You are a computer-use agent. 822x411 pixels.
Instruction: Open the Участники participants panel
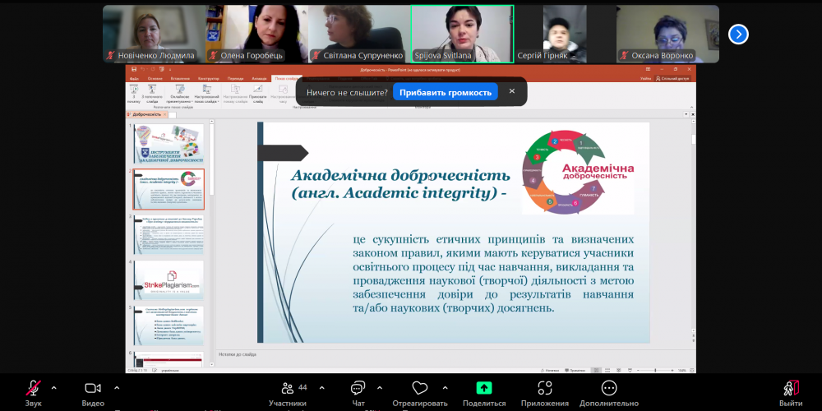pos(287,388)
